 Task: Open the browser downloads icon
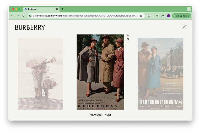point(163,16)
